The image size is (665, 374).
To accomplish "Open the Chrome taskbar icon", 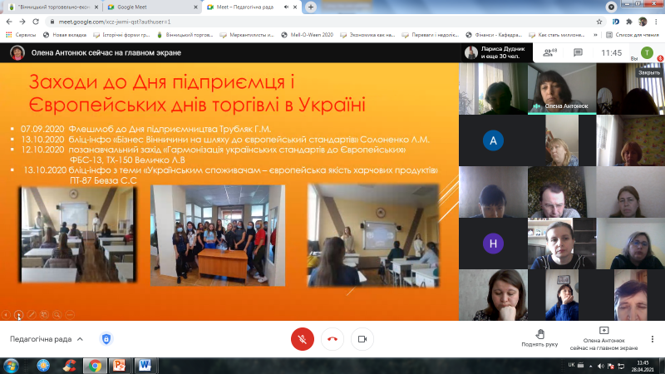I will click(x=95, y=366).
